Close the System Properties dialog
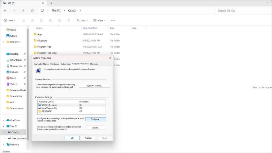 (110, 58)
